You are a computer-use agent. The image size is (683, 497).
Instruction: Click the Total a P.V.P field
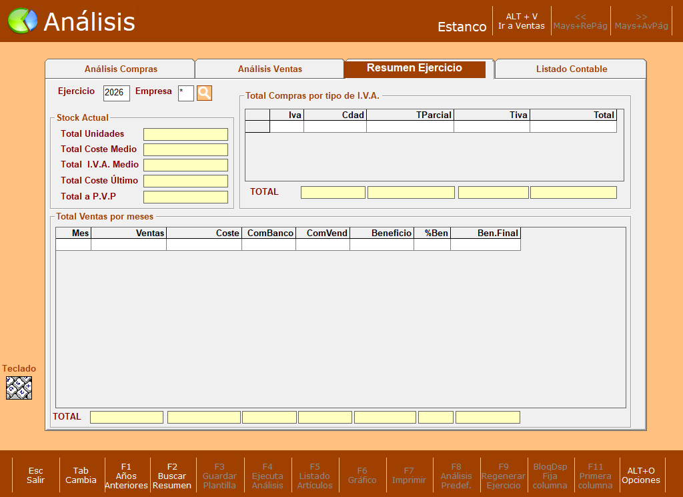185,197
